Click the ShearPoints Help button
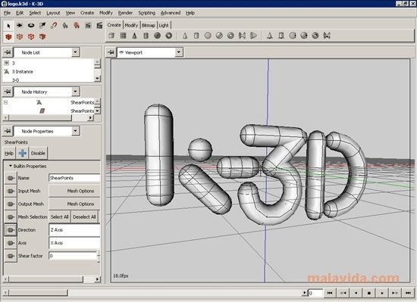417x302 pixels. coord(9,154)
